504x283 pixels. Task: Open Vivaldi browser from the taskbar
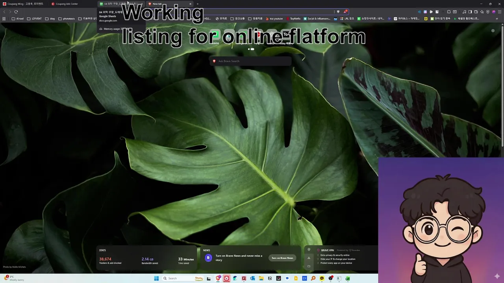227,278
